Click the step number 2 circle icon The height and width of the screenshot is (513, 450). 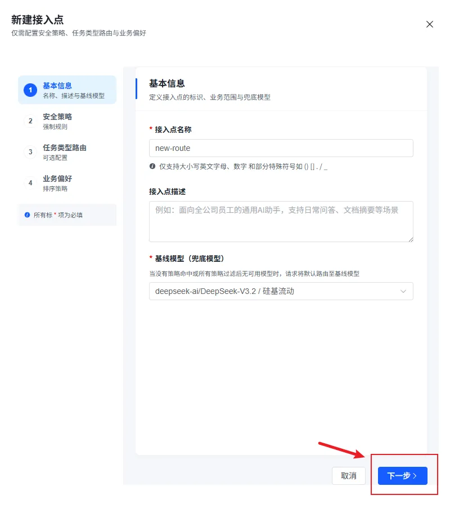(x=30, y=121)
